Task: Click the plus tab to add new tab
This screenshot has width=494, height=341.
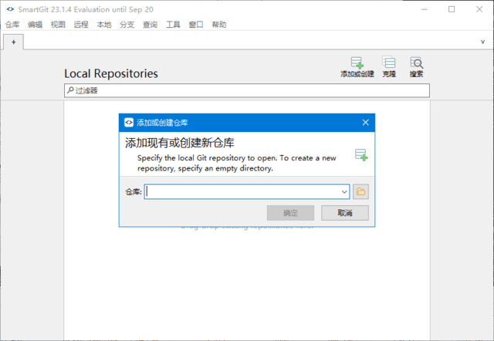Action: point(14,42)
